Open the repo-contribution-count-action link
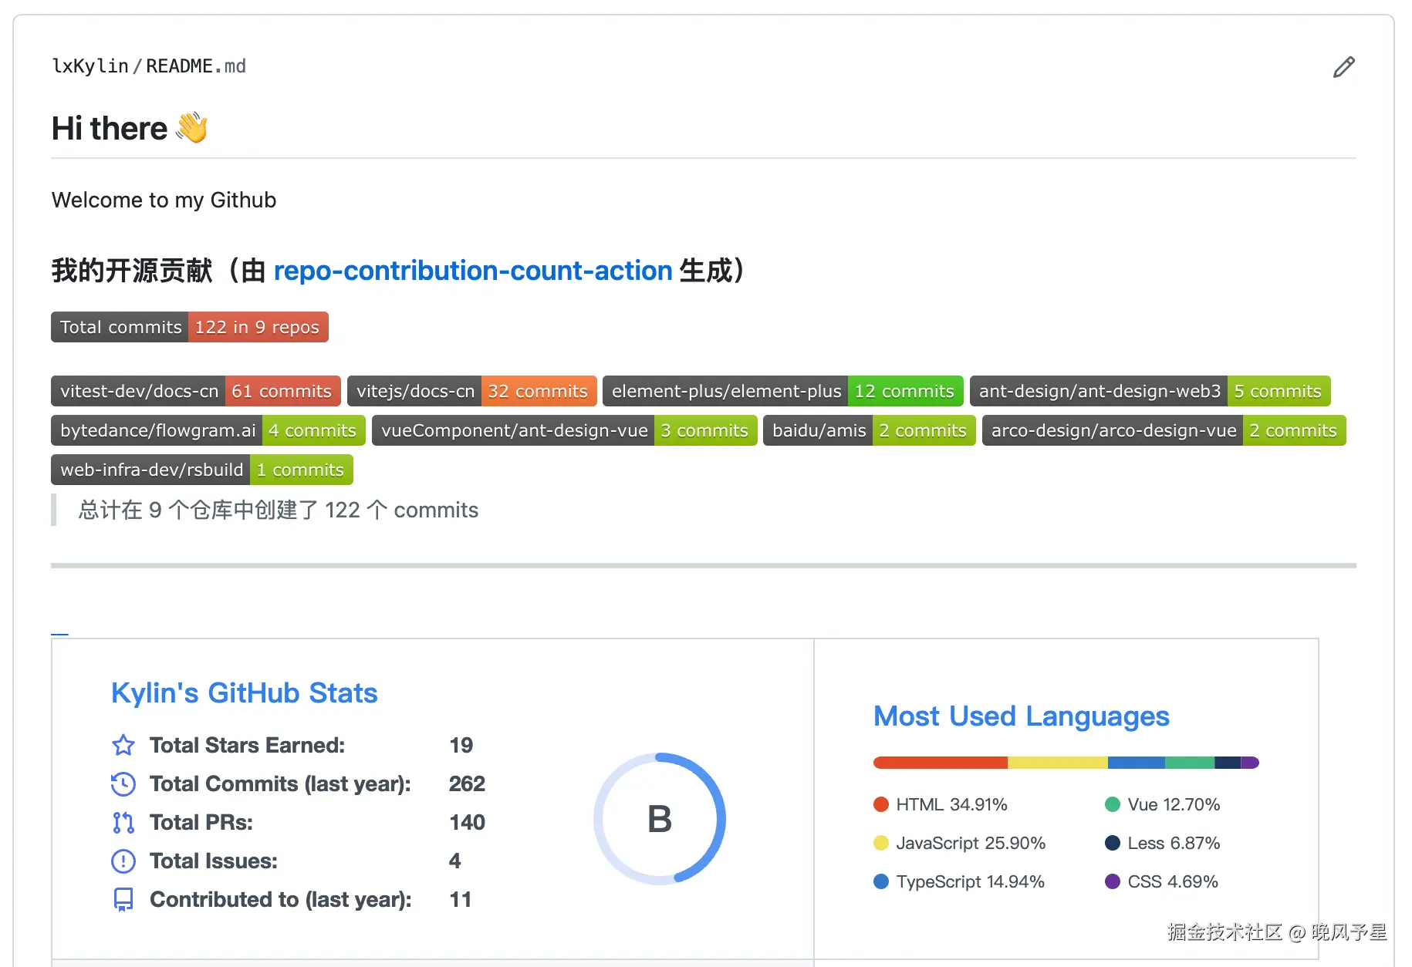1412x967 pixels. coord(473,271)
